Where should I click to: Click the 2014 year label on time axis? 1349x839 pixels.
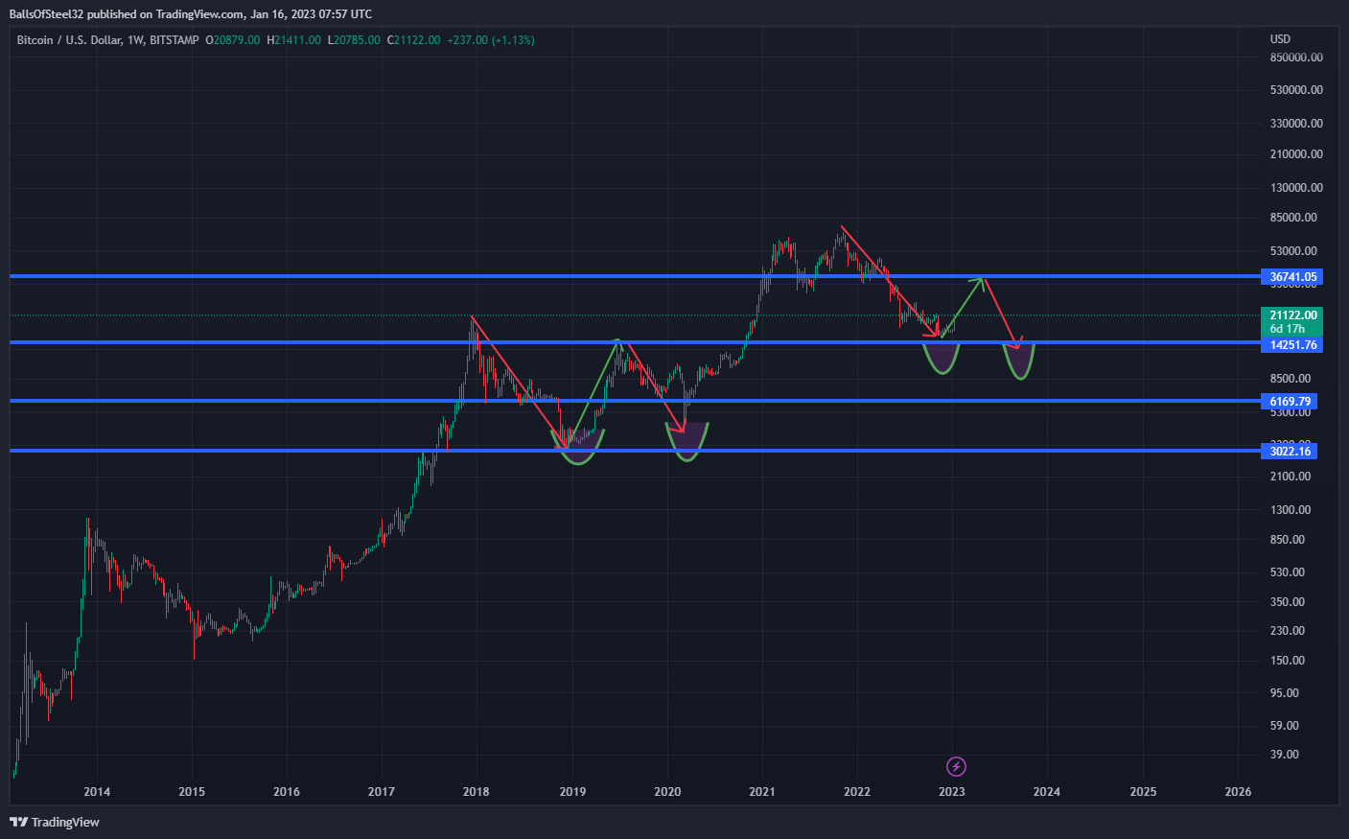point(97,792)
